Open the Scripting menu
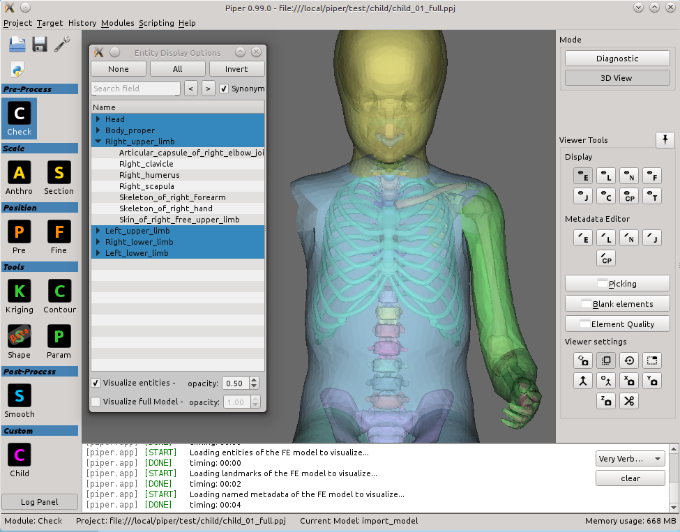The image size is (680, 532). tap(156, 23)
